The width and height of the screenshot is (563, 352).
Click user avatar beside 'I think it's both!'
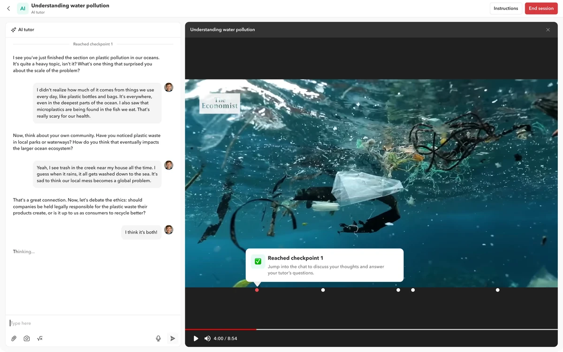pos(169,230)
